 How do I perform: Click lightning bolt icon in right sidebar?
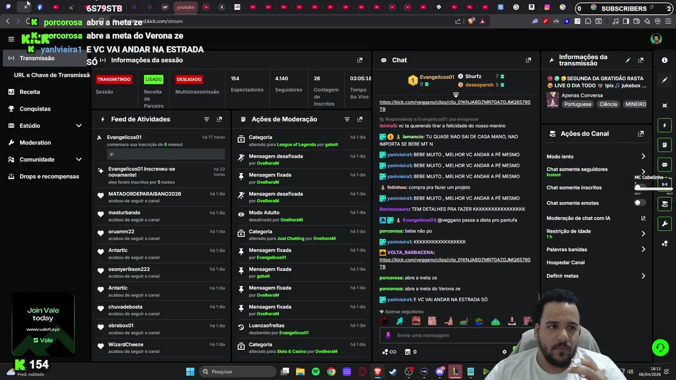664,126
